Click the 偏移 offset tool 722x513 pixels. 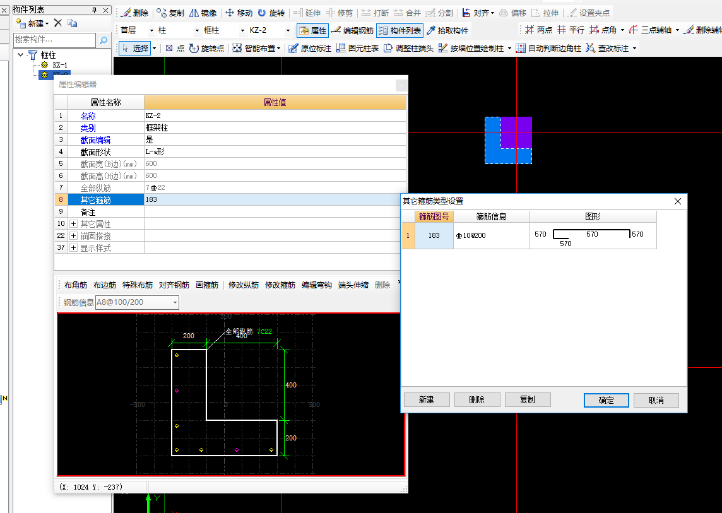click(513, 13)
